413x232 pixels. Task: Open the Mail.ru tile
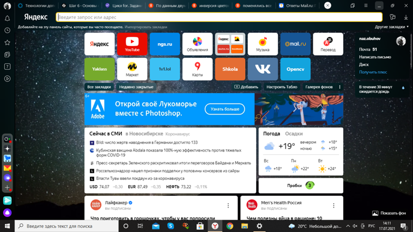pos(295,44)
